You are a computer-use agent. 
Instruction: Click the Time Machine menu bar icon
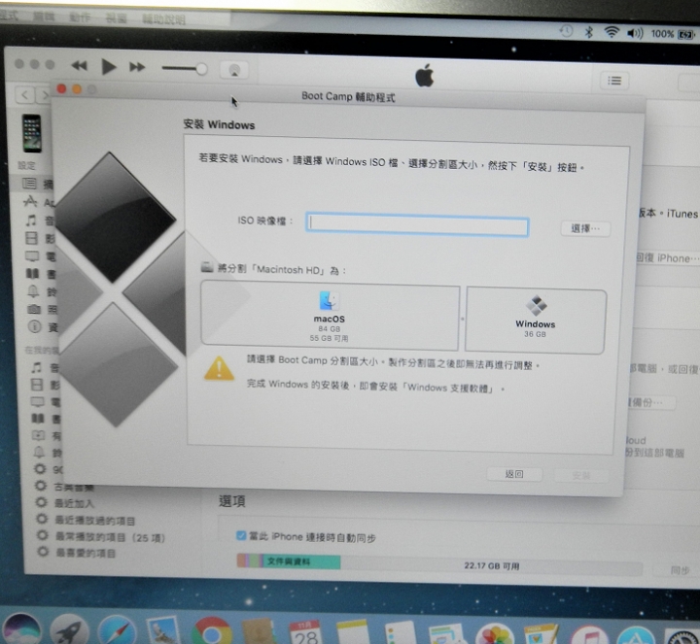[566, 31]
